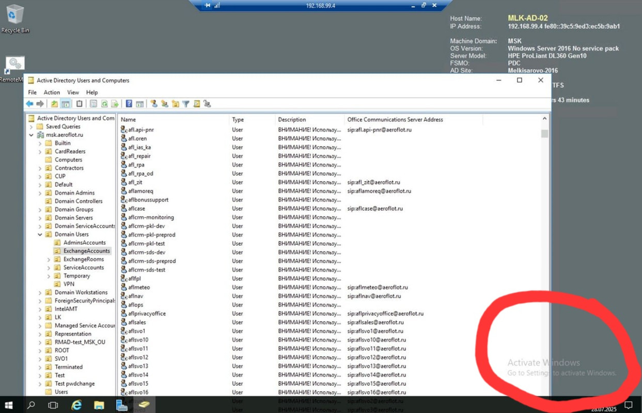Select the aflbonussupport user row
The height and width of the screenshot is (413, 642).
331,200
